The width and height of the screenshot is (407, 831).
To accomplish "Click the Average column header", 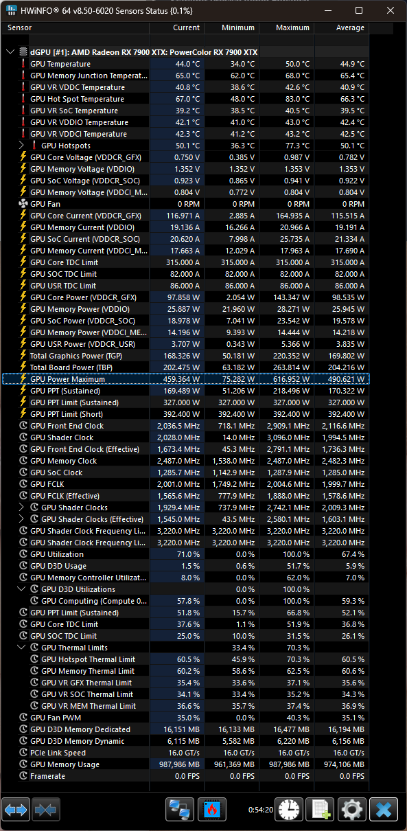I will (341, 28).
